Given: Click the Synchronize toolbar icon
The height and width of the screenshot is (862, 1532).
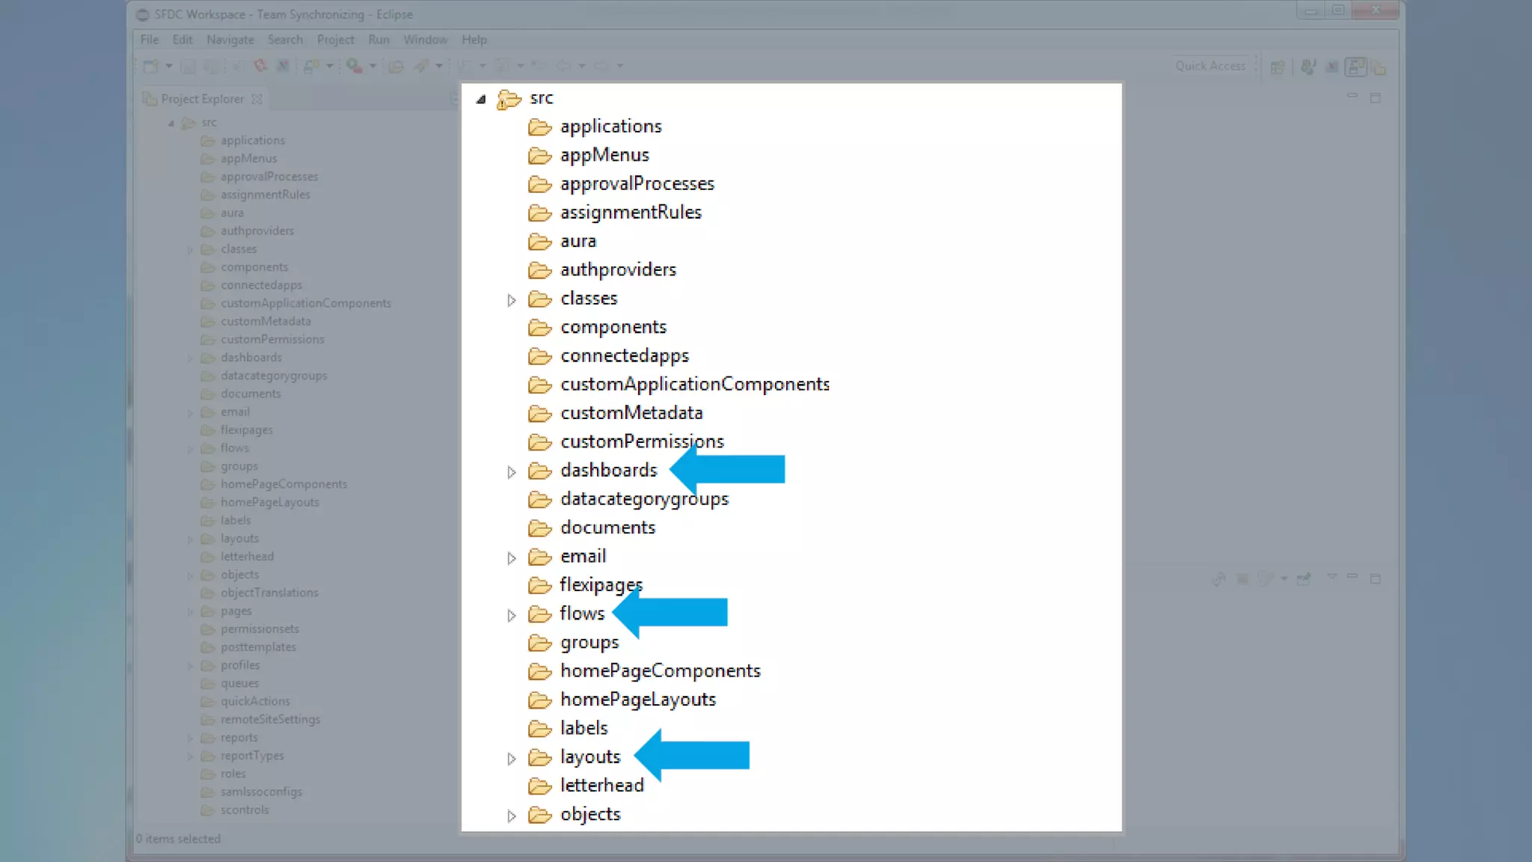Looking at the screenshot, I should [x=310, y=67].
